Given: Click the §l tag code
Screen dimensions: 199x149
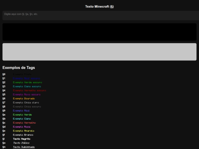Looking at the screenshot, I should (x=4, y=139).
